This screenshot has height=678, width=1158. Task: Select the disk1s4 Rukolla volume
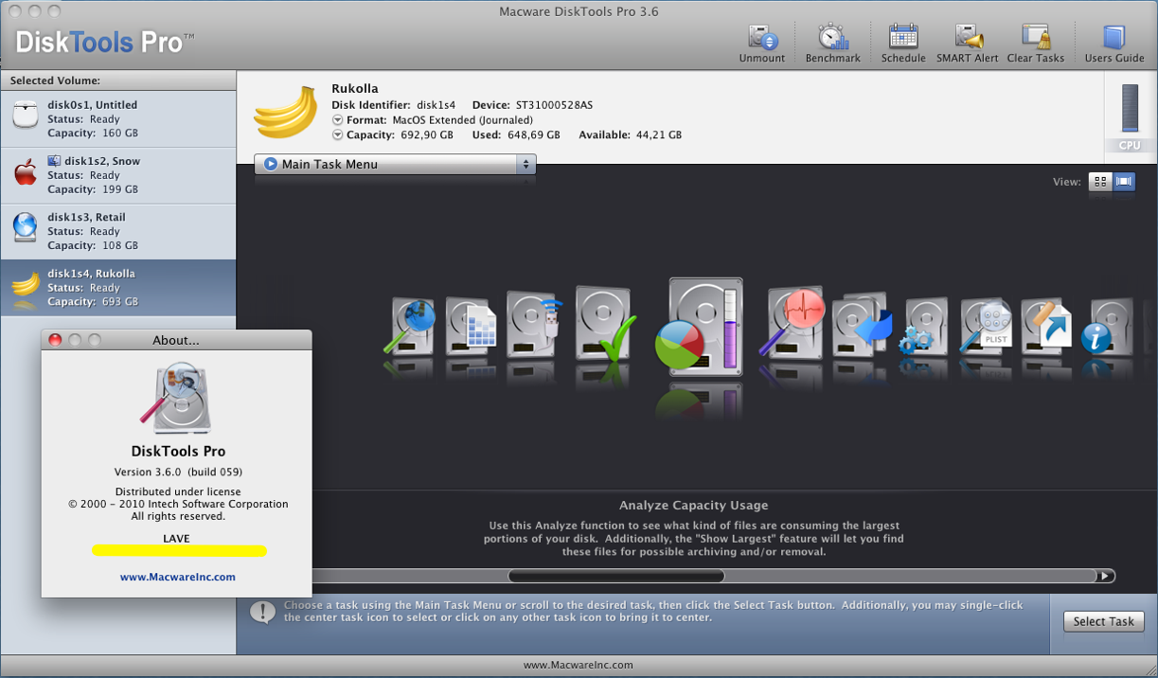coord(118,288)
